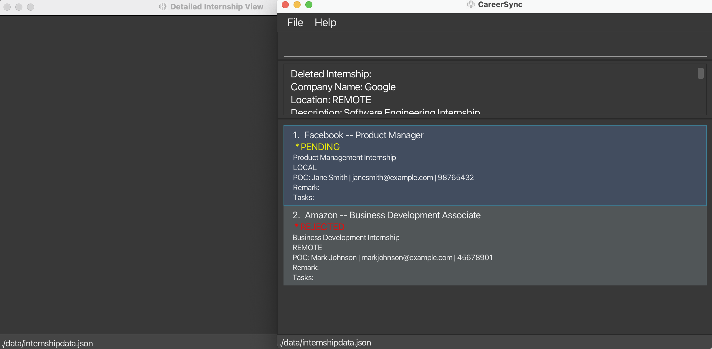Click Jane Smith POC contact line
This screenshot has height=349, width=712.
click(x=383, y=178)
